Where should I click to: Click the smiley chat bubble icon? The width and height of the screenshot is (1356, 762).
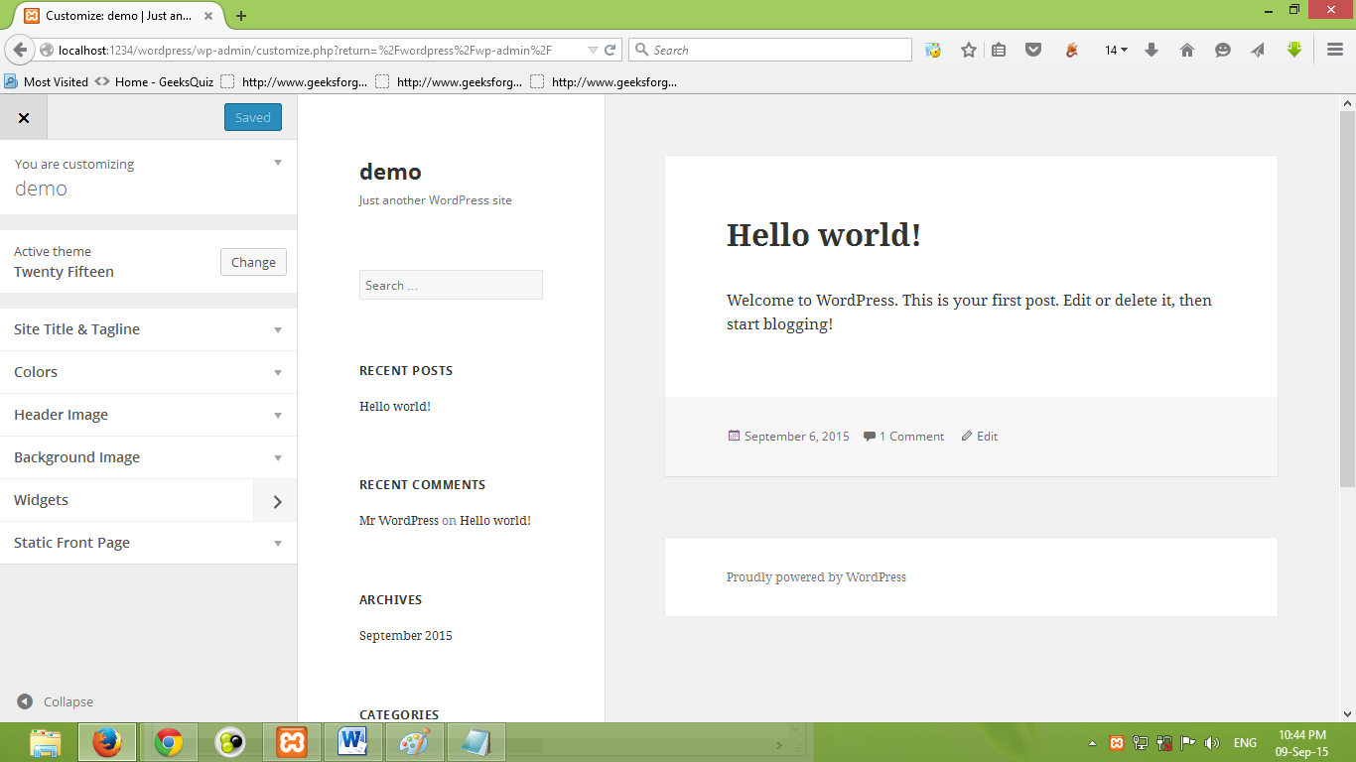tap(1223, 50)
